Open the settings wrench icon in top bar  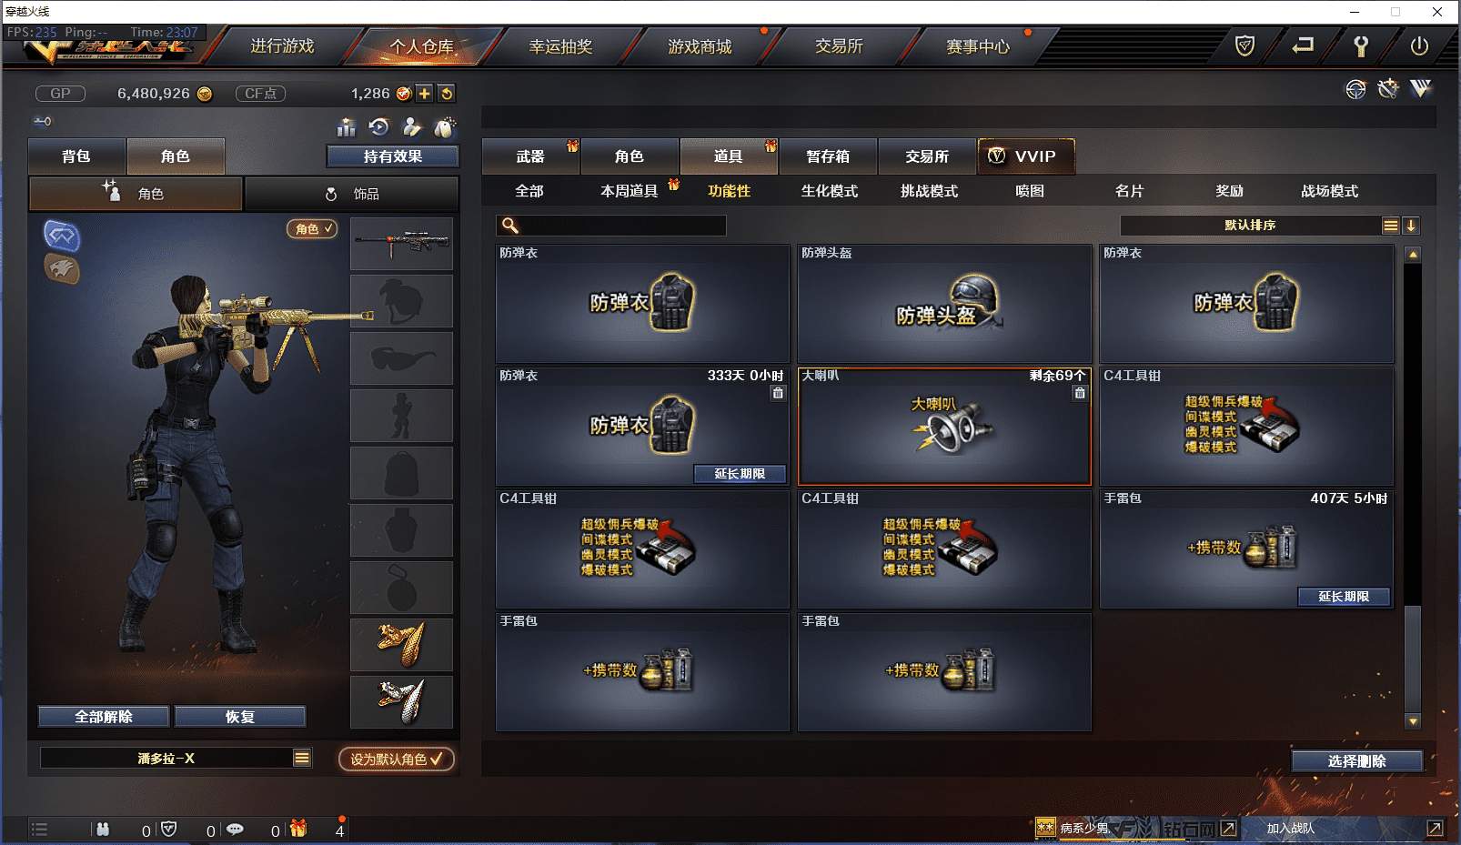(x=1361, y=46)
